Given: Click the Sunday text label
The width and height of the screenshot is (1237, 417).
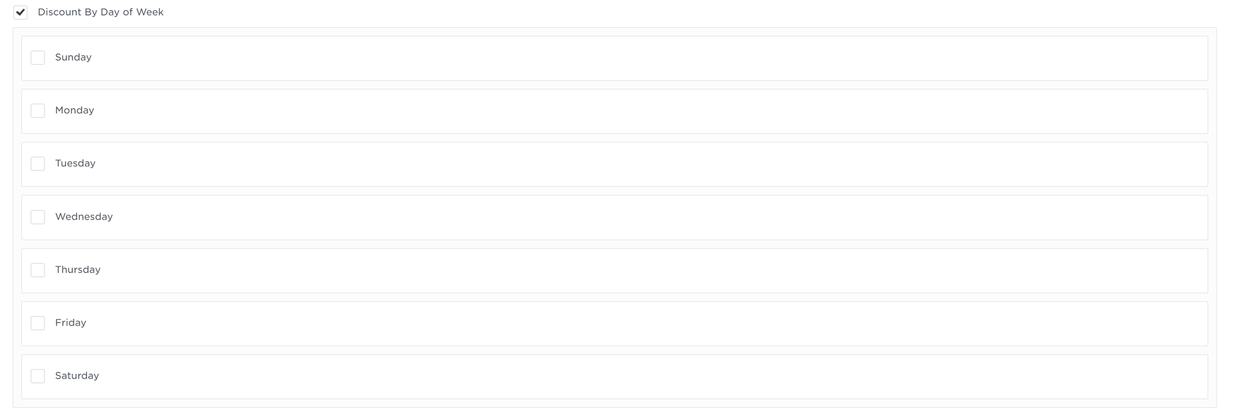Looking at the screenshot, I should point(73,58).
